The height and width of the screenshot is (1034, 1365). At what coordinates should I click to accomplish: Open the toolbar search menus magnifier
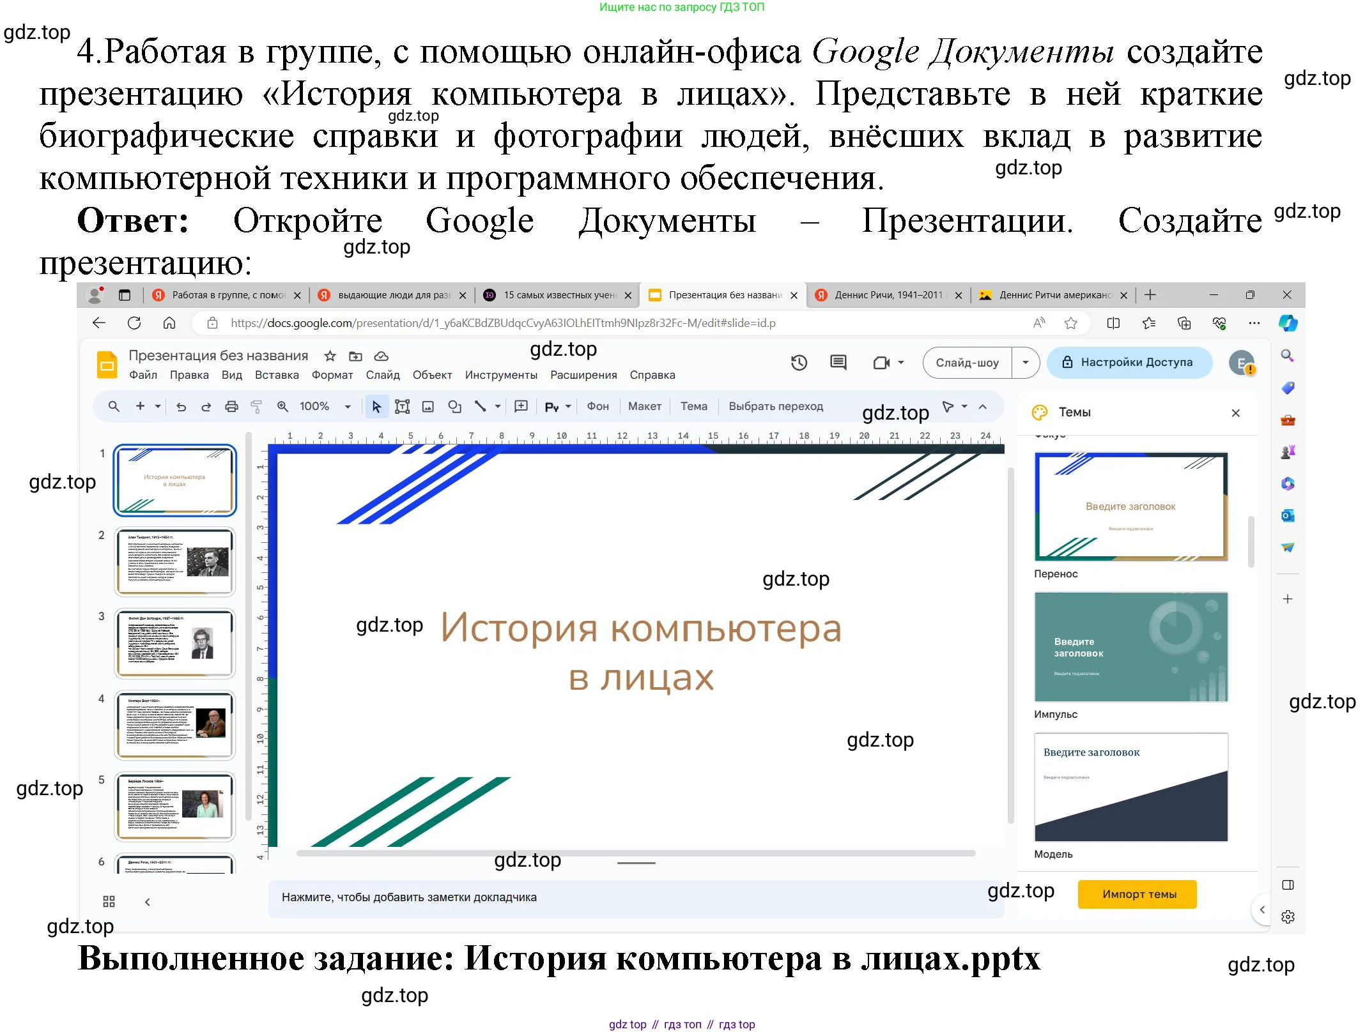114,407
